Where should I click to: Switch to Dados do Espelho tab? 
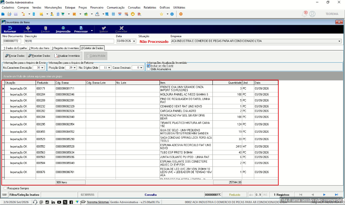[15, 48]
